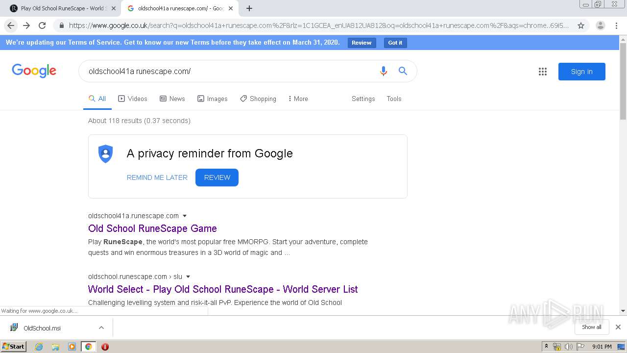Click the privacy shield icon
Image resolution: width=627 pixels, height=353 pixels.
(105, 154)
